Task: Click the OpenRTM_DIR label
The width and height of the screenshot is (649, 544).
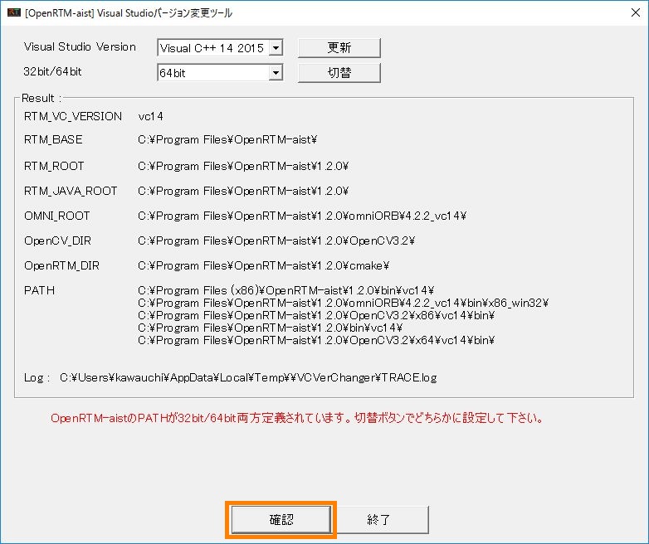Action: (61, 265)
